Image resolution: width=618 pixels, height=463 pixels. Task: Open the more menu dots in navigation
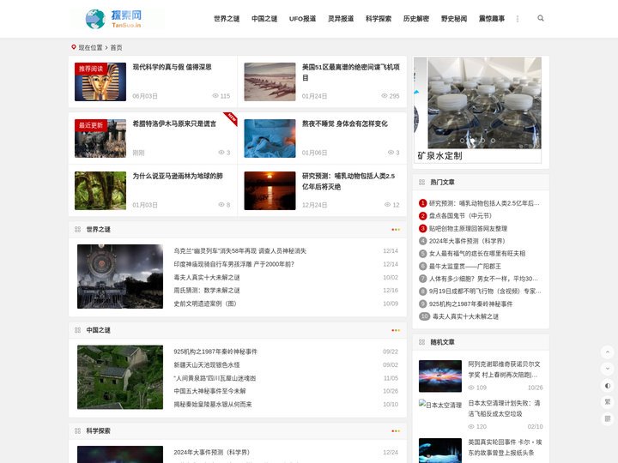(x=517, y=19)
